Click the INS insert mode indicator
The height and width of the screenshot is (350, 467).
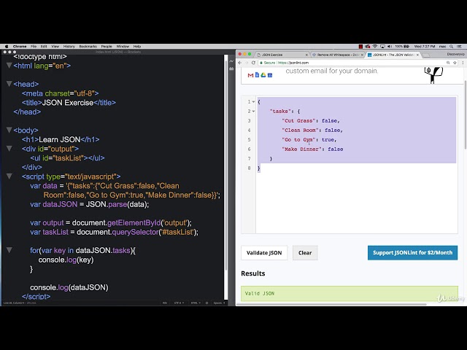165,303
